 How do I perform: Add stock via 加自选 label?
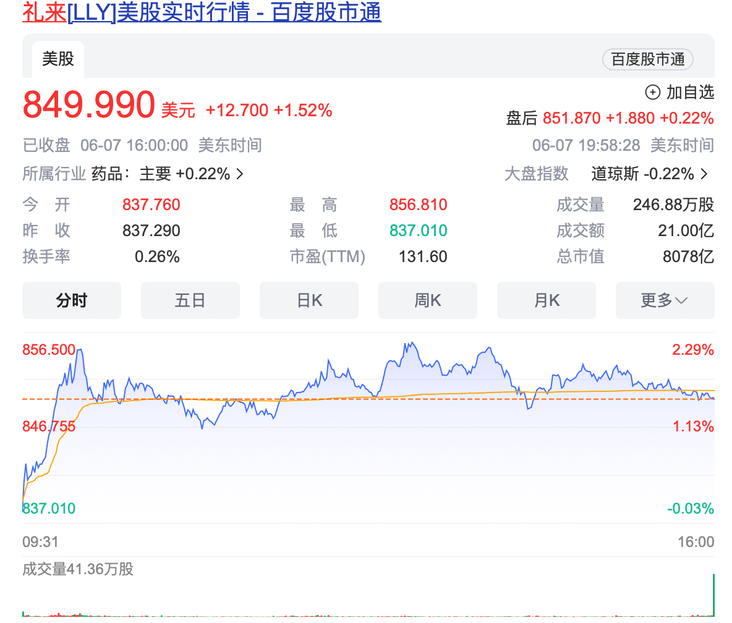click(x=690, y=93)
